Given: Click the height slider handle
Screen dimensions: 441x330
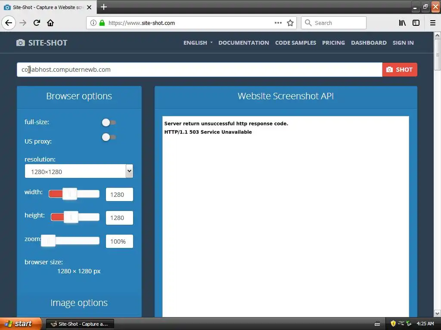Looking at the screenshot, I should 71,217.
